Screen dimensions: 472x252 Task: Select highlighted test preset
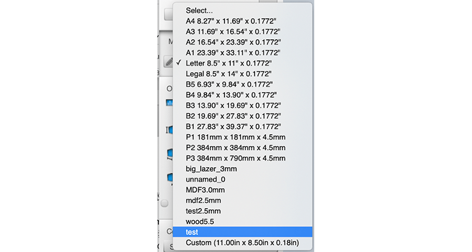point(242,232)
